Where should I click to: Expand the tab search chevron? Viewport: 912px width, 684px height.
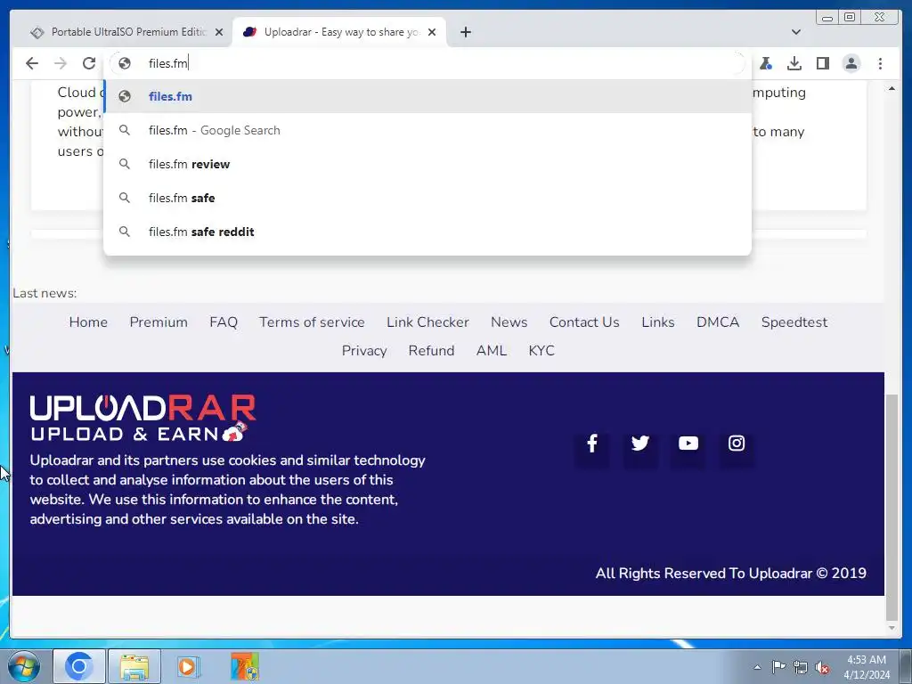pos(795,32)
